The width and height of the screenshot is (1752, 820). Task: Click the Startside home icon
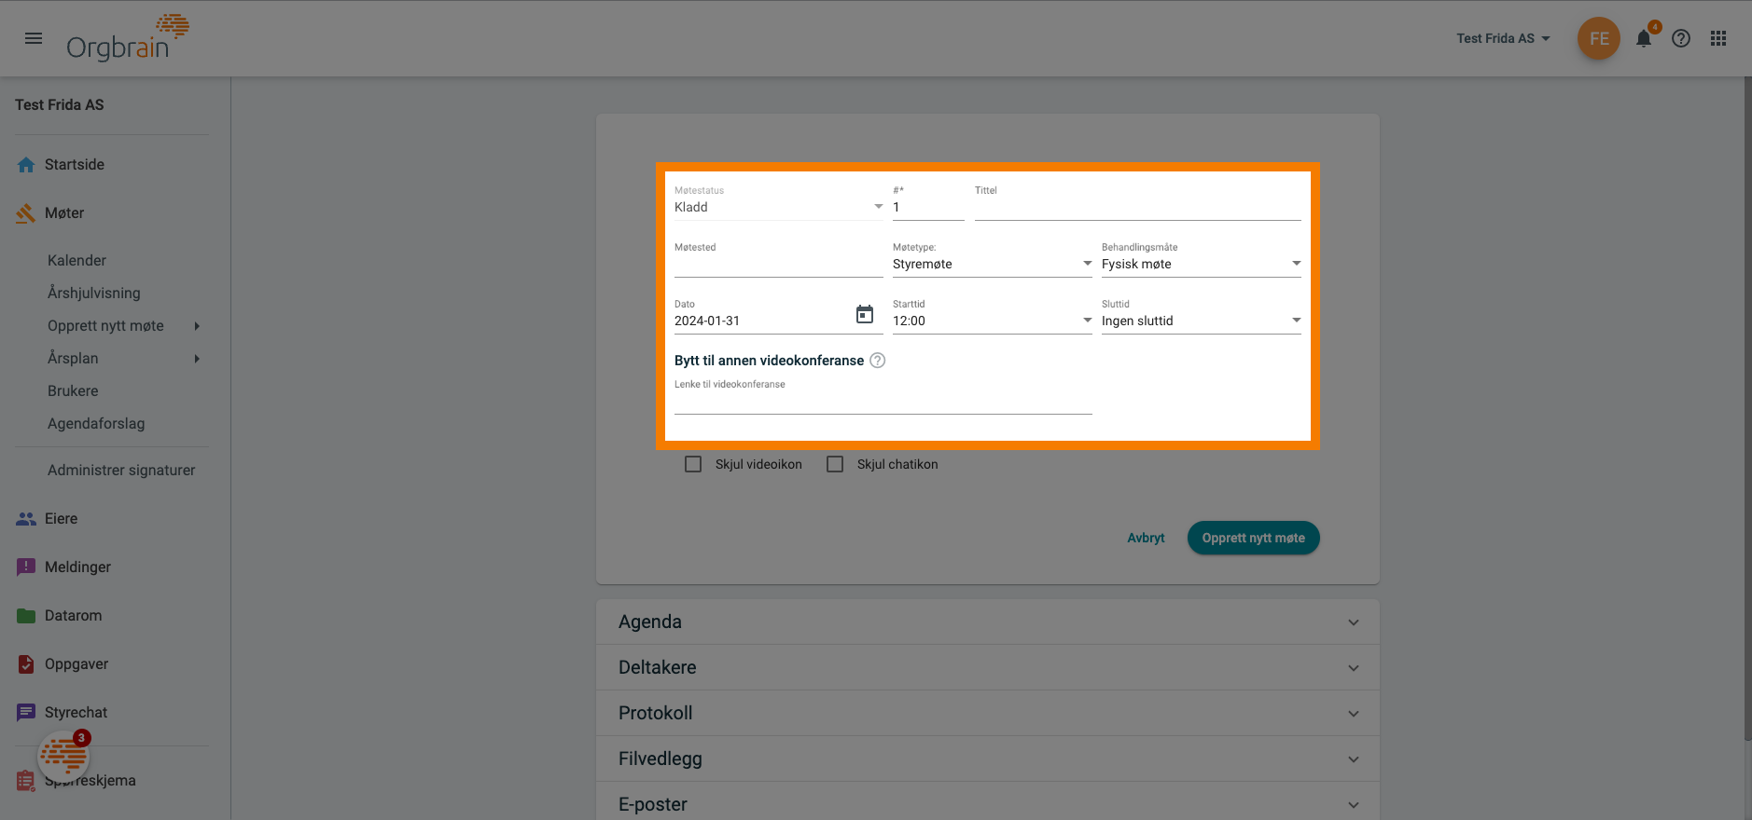pos(26,165)
